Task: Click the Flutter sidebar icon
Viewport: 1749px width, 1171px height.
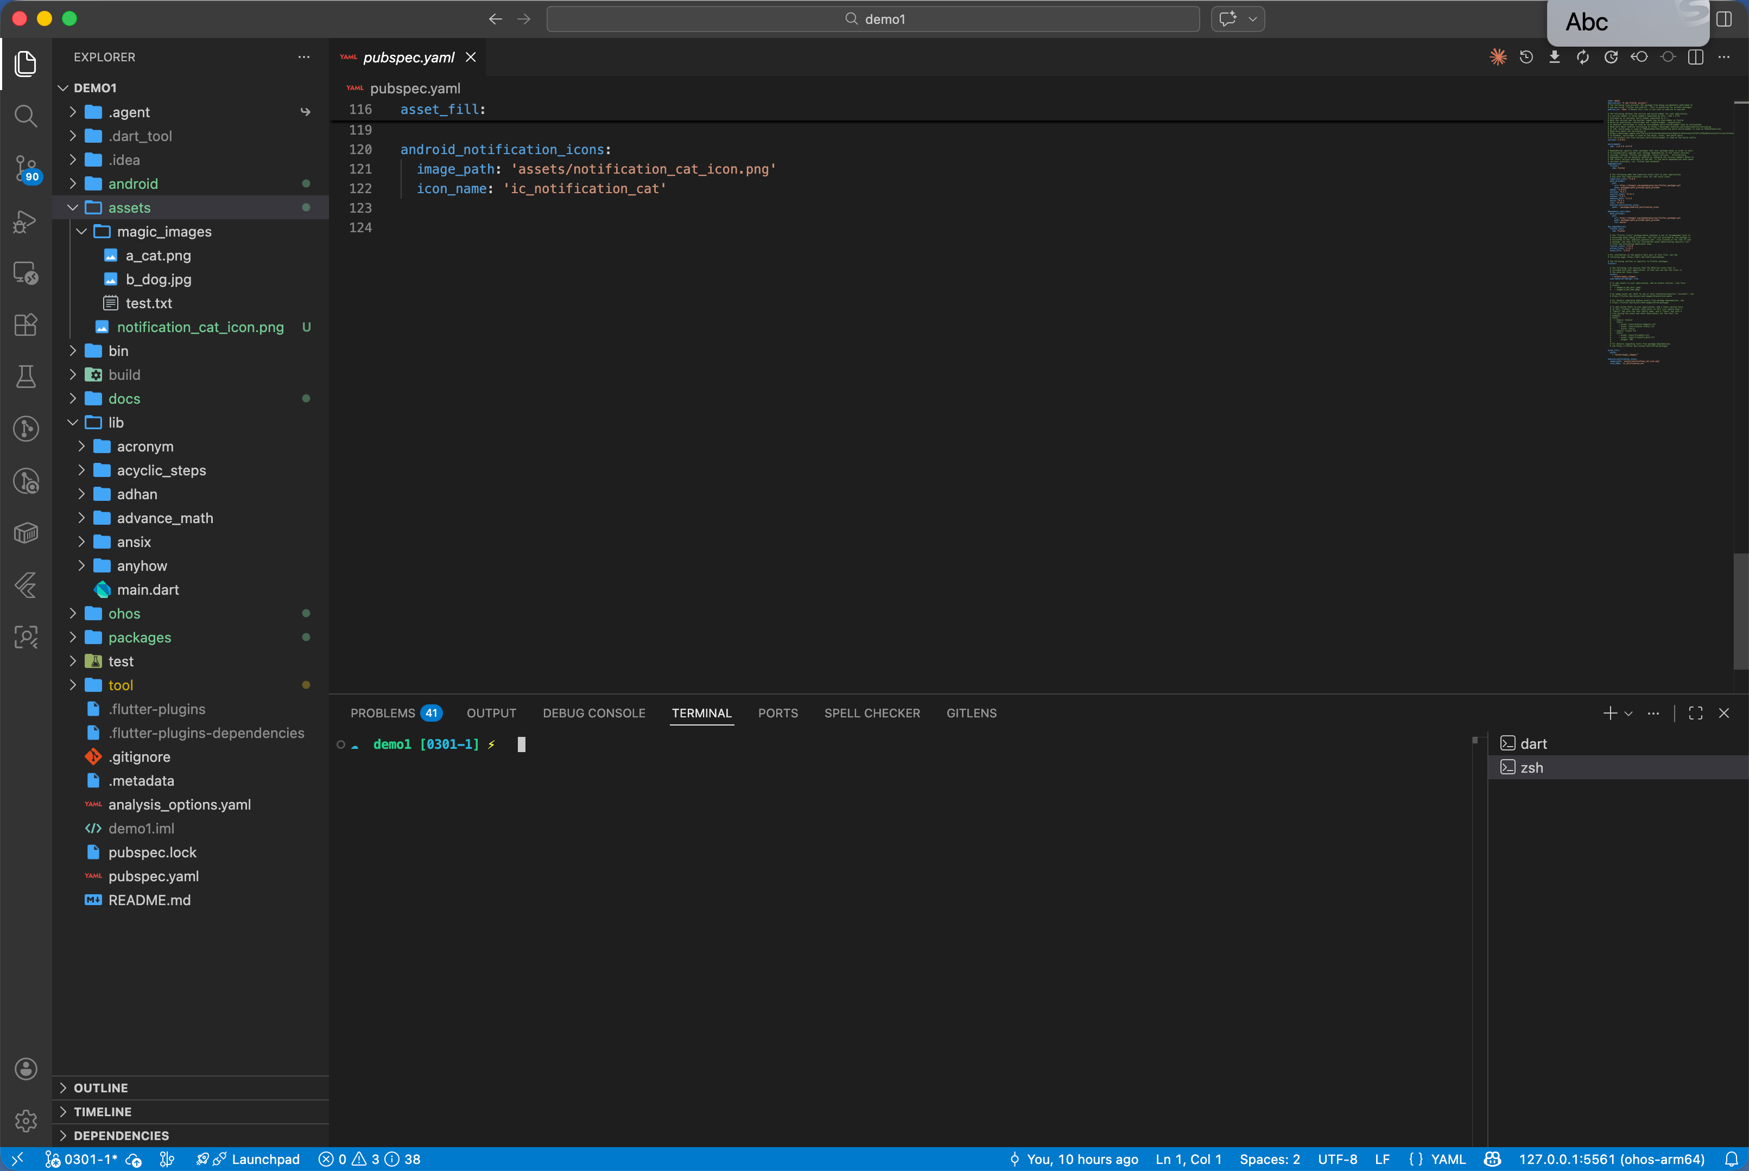Action: pos(26,585)
